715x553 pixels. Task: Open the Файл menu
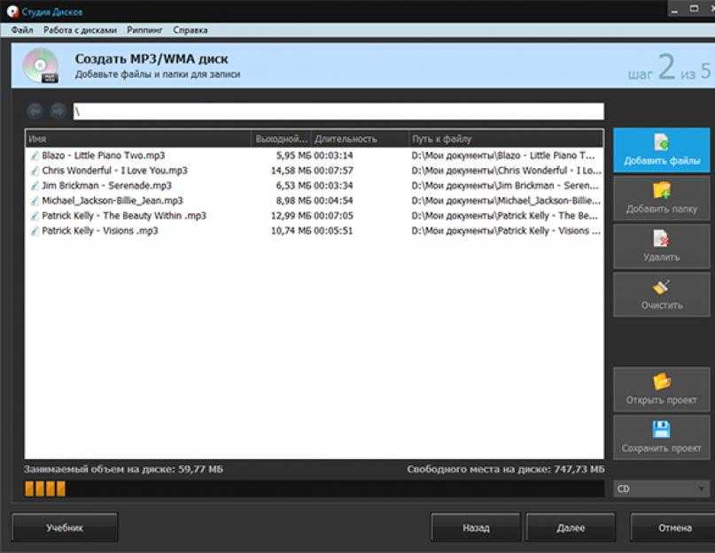click(22, 30)
